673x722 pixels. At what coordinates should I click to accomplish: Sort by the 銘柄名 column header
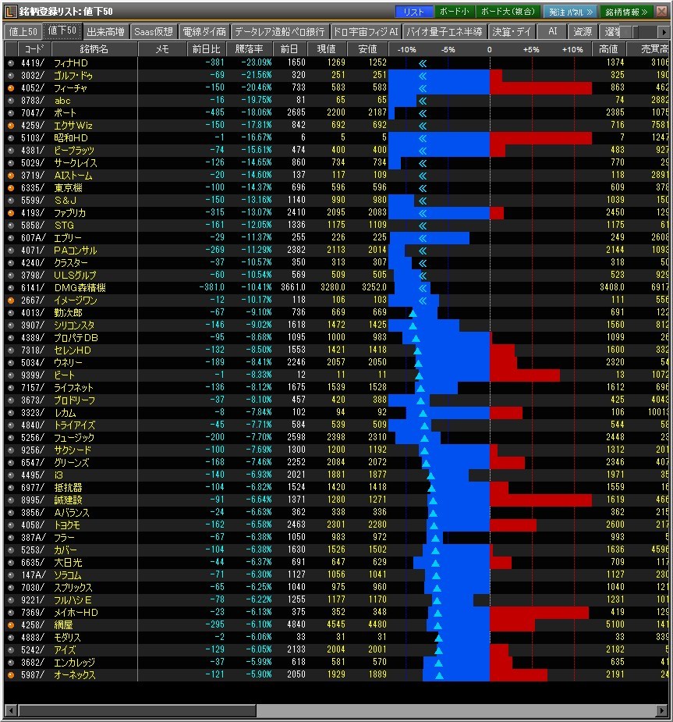pyautogui.click(x=94, y=49)
